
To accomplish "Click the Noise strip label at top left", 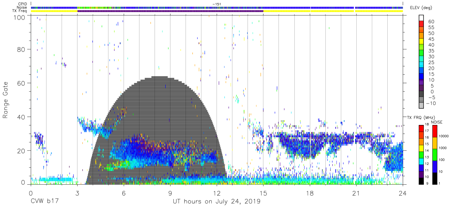I will (22, 7).
